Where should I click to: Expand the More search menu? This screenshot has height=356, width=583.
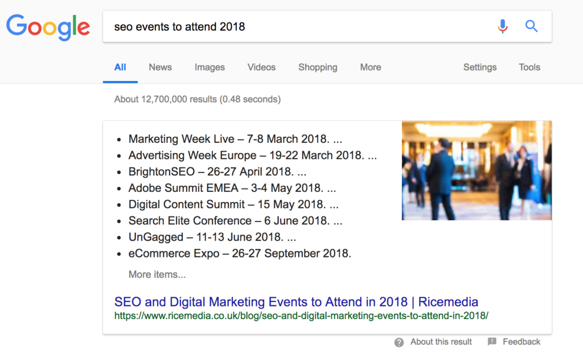coord(370,67)
